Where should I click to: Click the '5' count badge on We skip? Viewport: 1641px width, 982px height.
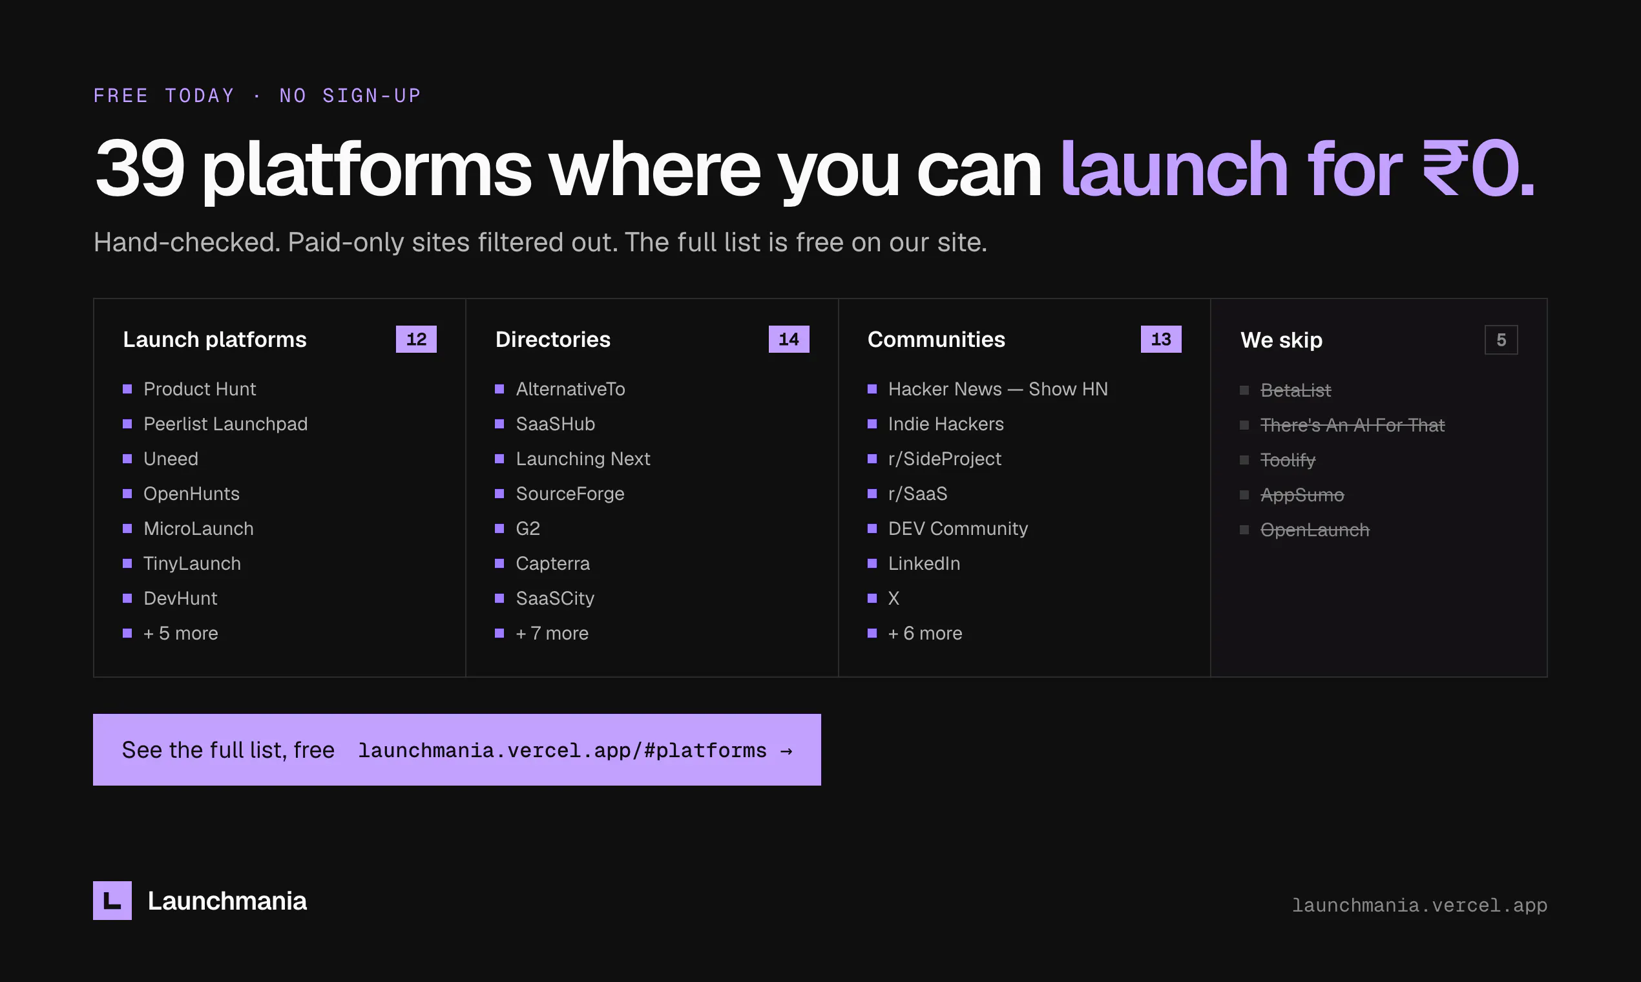point(1501,340)
